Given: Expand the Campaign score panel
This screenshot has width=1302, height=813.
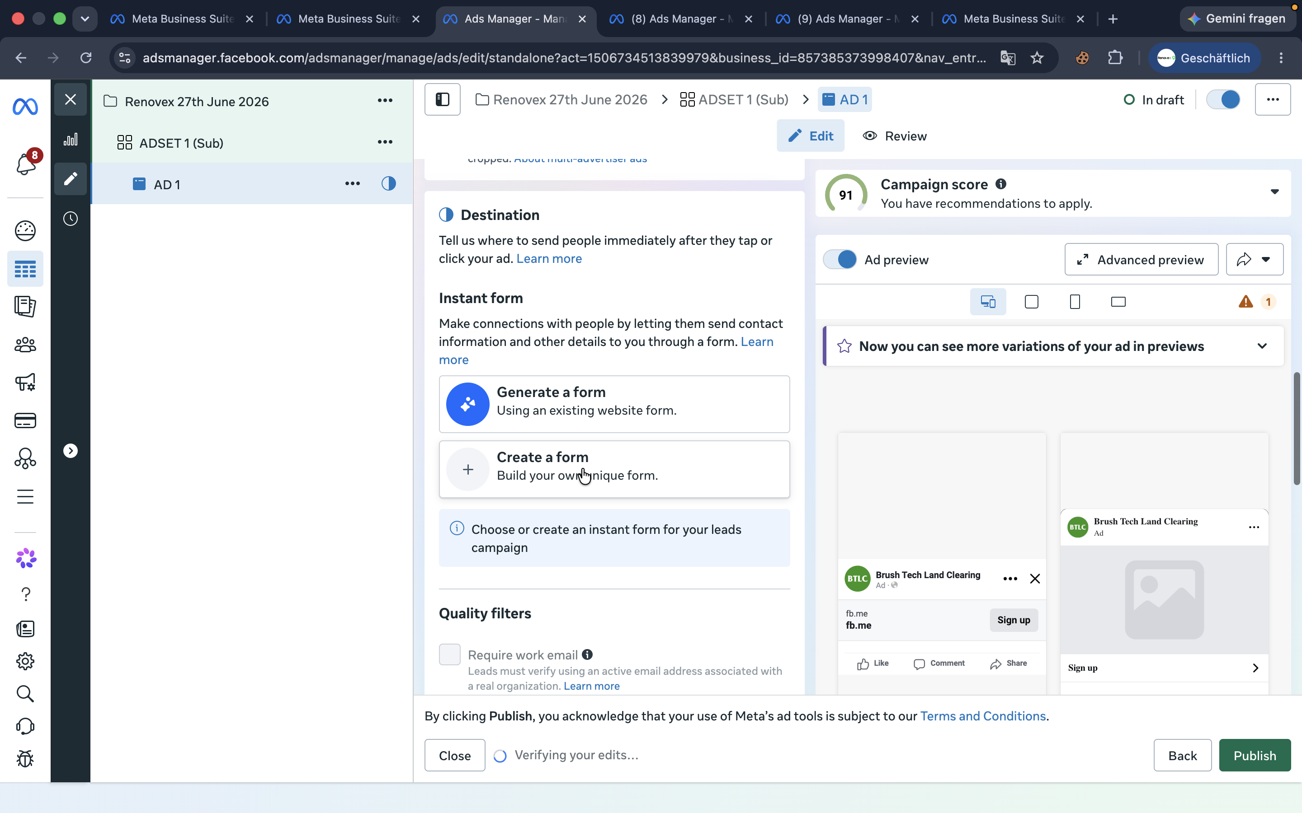Looking at the screenshot, I should click(x=1274, y=192).
